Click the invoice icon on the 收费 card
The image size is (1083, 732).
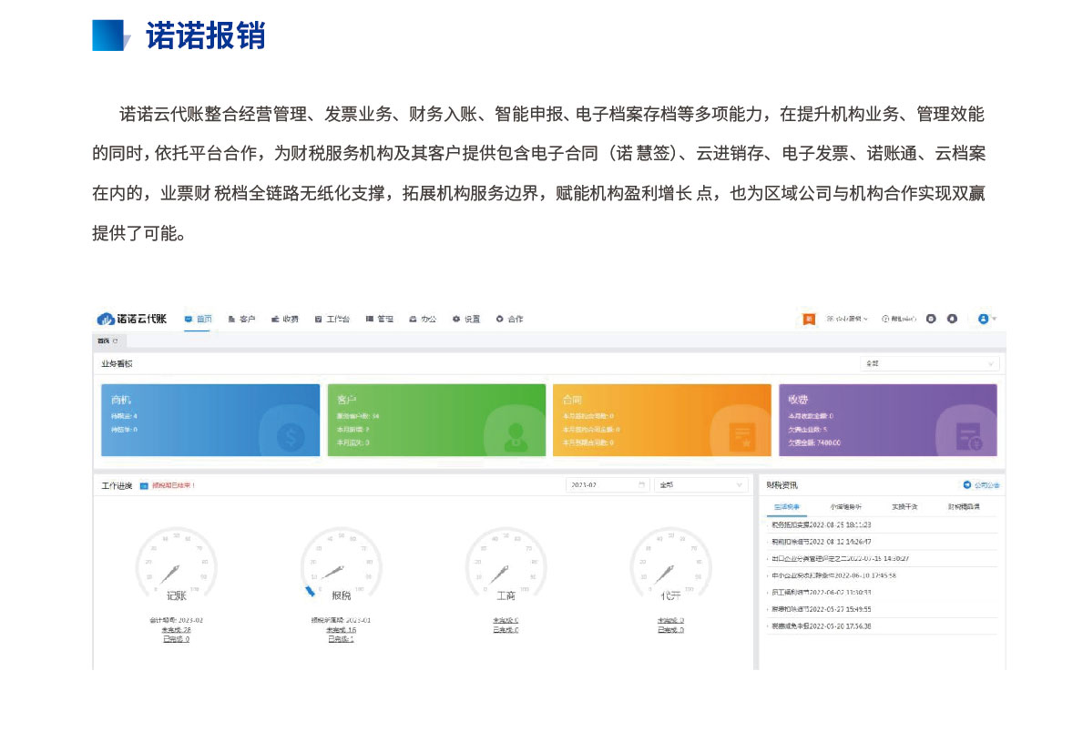pyautogui.click(x=968, y=437)
